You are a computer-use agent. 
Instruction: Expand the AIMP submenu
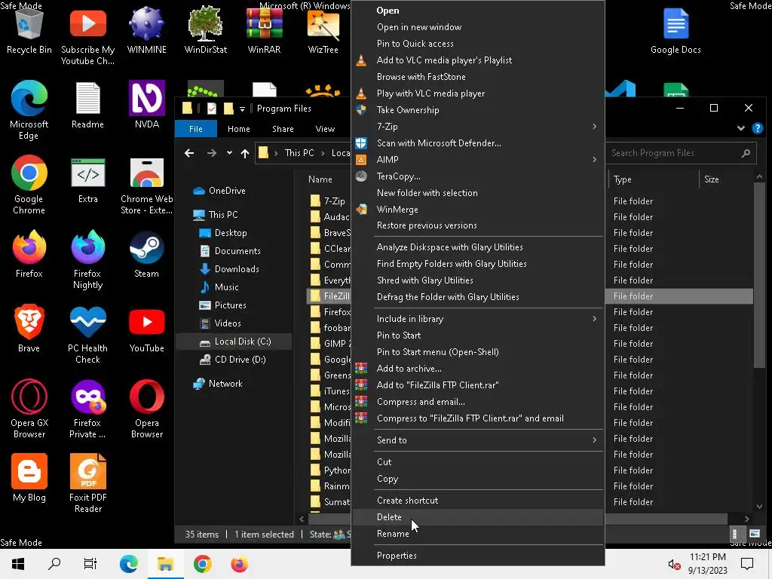click(x=477, y=160)
